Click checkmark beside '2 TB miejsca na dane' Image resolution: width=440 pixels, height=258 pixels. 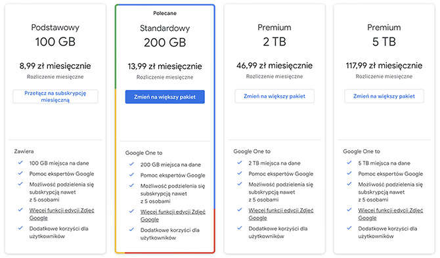[240, 163]
